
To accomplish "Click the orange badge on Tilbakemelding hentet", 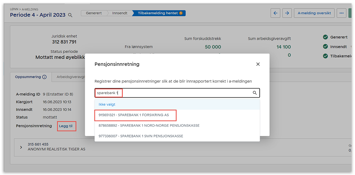I will point(181,13).
